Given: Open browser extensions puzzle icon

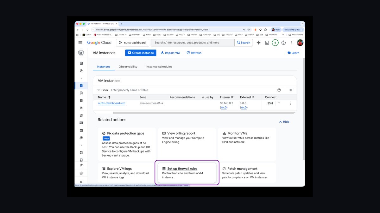Looking at the screenshot, I should tap(265, 30).
